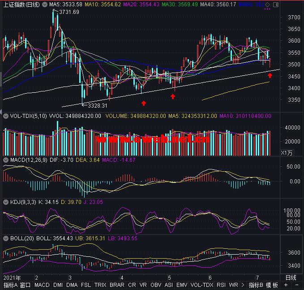Open the 模板 template button

tap(272, 285)
